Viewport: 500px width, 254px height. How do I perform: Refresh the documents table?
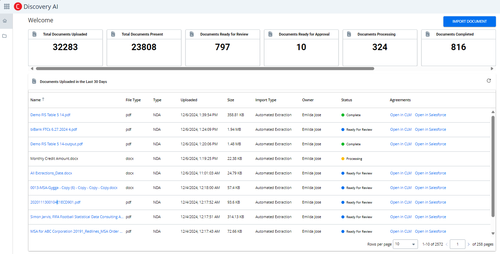click(488, 81)
